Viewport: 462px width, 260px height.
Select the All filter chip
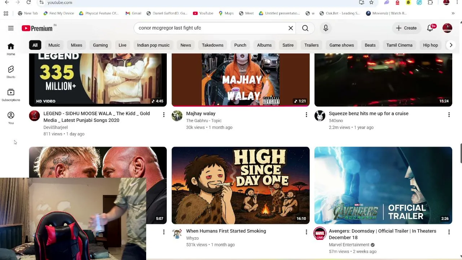(x=35, y=45)
